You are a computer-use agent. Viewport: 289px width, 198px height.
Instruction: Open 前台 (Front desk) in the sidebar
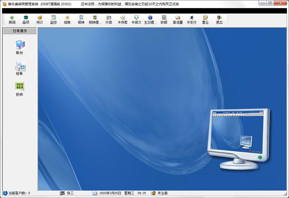pos(20,47)
